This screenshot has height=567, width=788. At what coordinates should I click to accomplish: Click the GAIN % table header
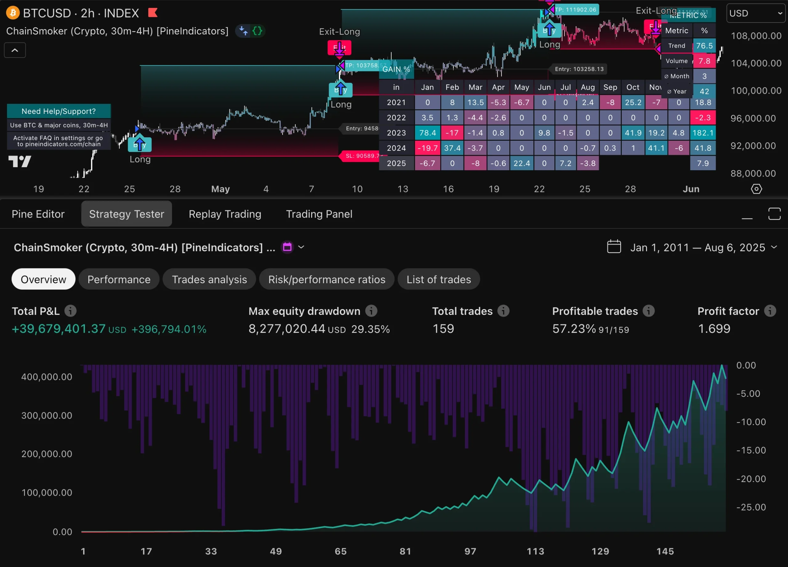pos(396,70)
